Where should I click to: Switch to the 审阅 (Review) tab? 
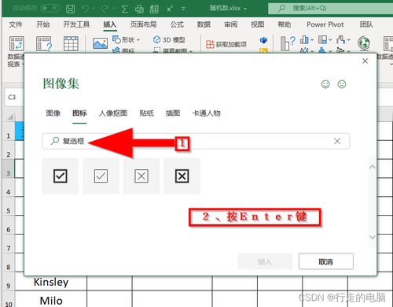pyautogui.click(x=230, y=24)
